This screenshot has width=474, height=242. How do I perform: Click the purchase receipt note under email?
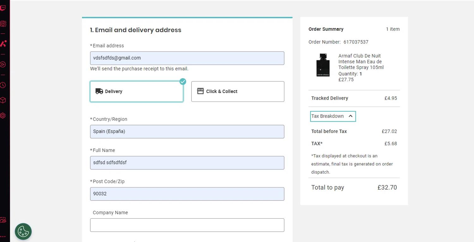click(139, 69)
